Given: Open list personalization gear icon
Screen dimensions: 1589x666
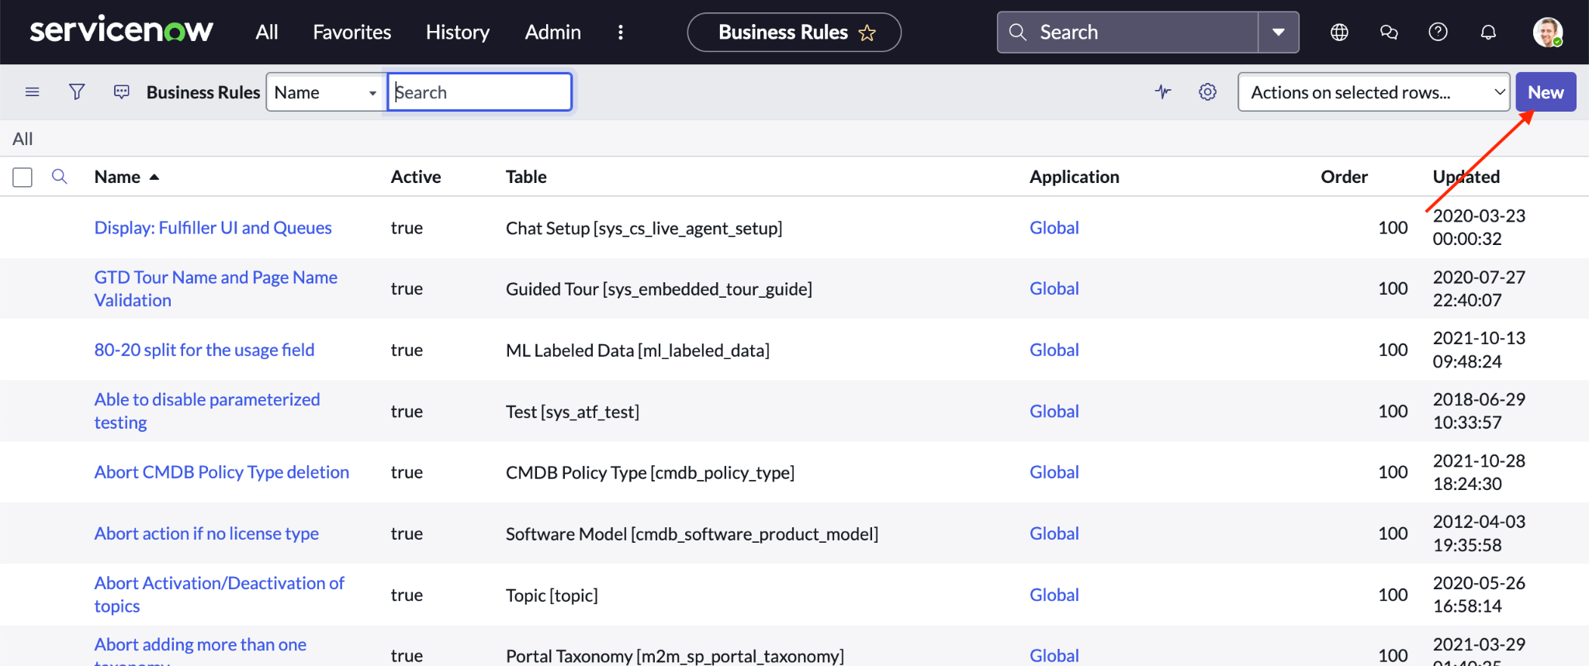Looking at the screenshot, I should pyautogui.click(x=1207, y=92).
